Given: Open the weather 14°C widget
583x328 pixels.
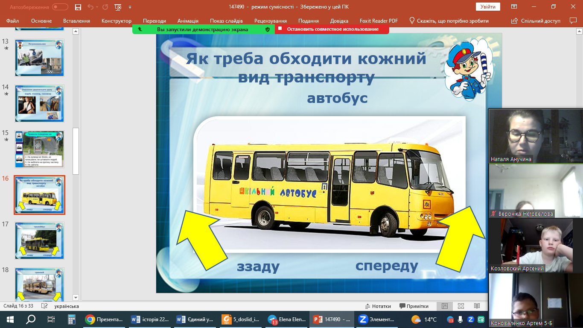Looking at the screenshot, I should click(x=424, y=319).
